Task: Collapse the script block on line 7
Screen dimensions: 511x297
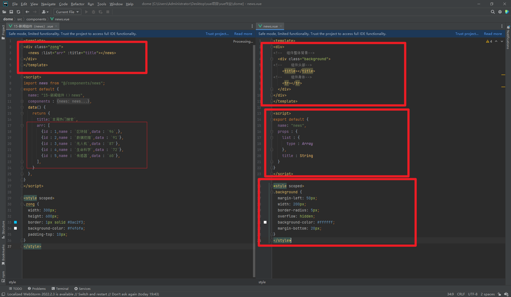Action: 22,77
